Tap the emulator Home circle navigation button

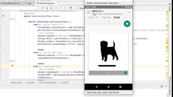tap(108, 87)
